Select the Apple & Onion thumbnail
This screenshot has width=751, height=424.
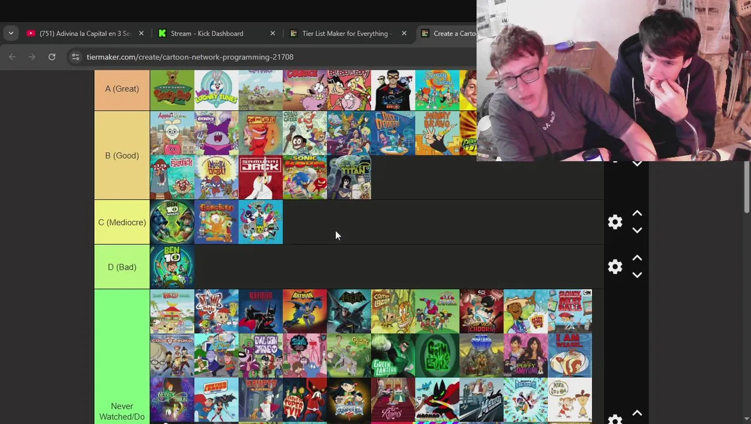(172, 133)
